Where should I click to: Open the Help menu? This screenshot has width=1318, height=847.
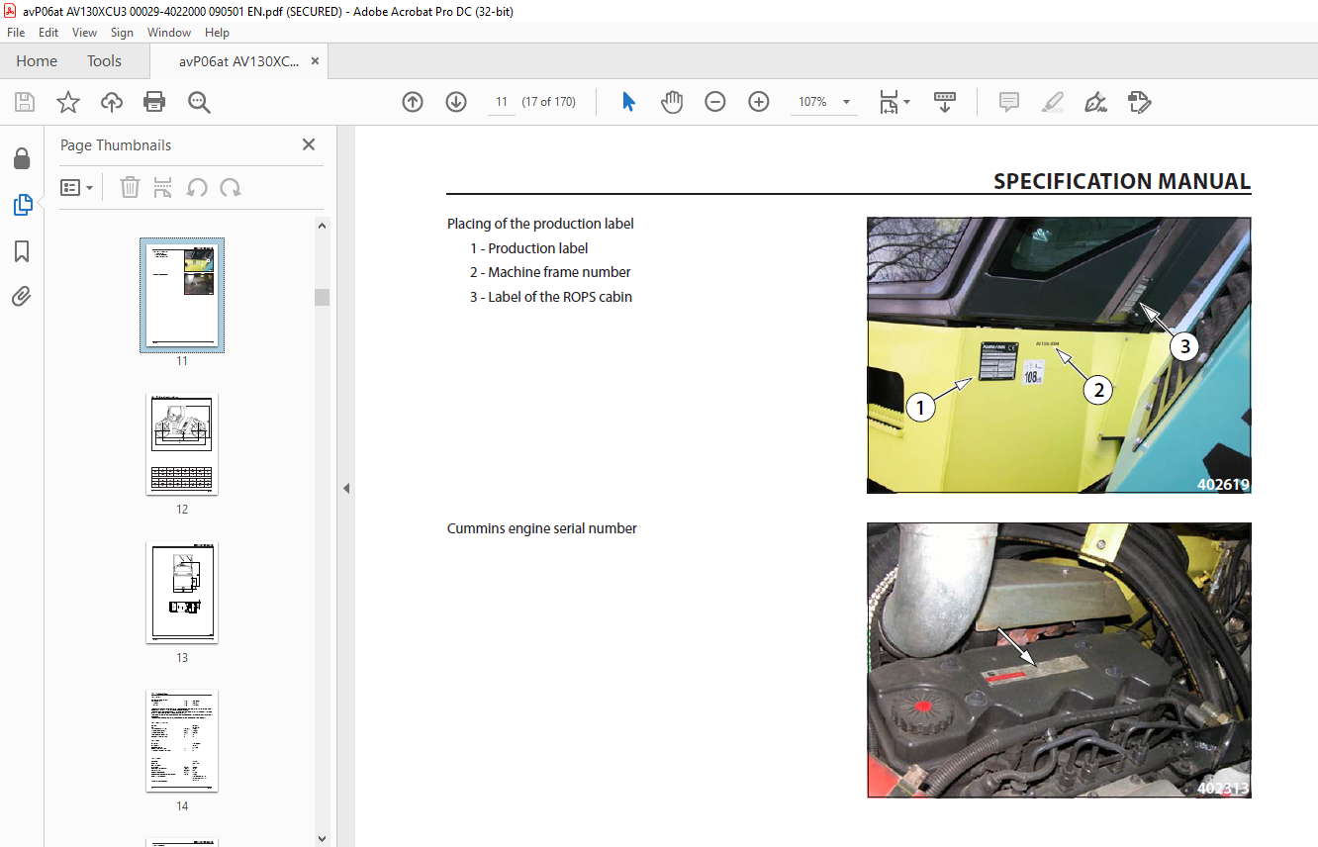pos(217,33)
